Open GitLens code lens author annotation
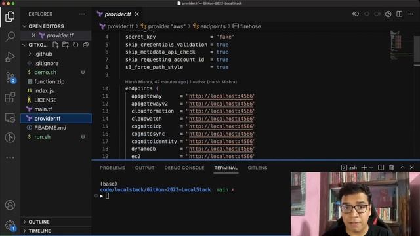 pos(181,81)
